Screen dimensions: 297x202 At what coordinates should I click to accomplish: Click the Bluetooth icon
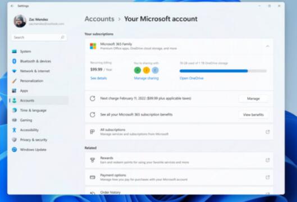(14, 61)
